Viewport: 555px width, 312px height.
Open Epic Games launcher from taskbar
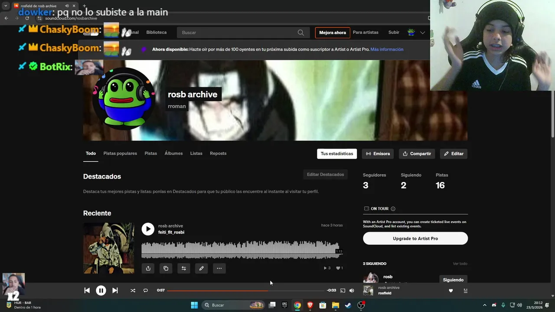click(284, 305)
